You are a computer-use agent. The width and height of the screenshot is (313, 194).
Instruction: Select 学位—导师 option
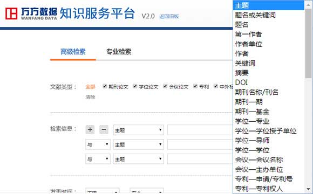[269, 140]
